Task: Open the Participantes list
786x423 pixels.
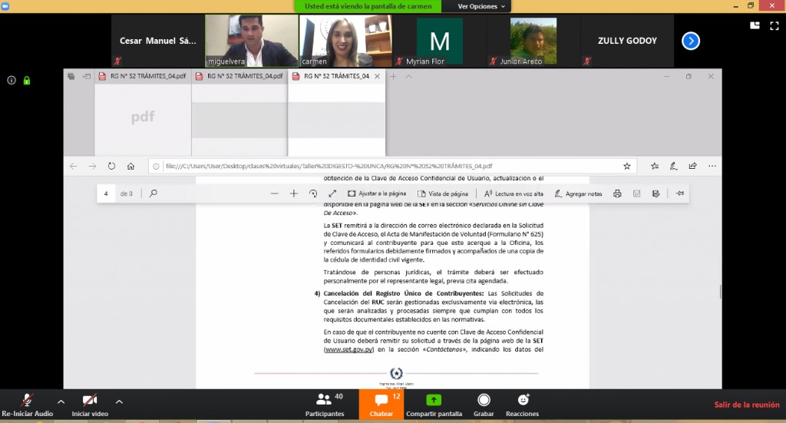Action: (x=325, y=405)
